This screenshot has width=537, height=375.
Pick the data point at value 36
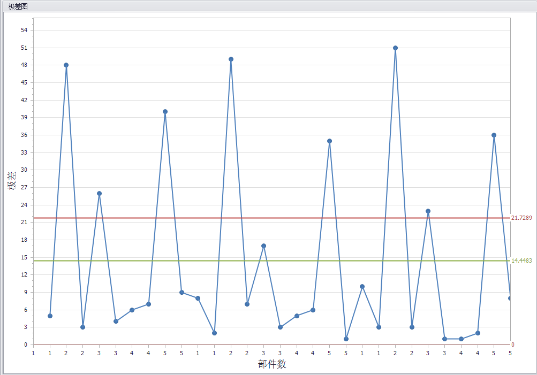[494, 135]
